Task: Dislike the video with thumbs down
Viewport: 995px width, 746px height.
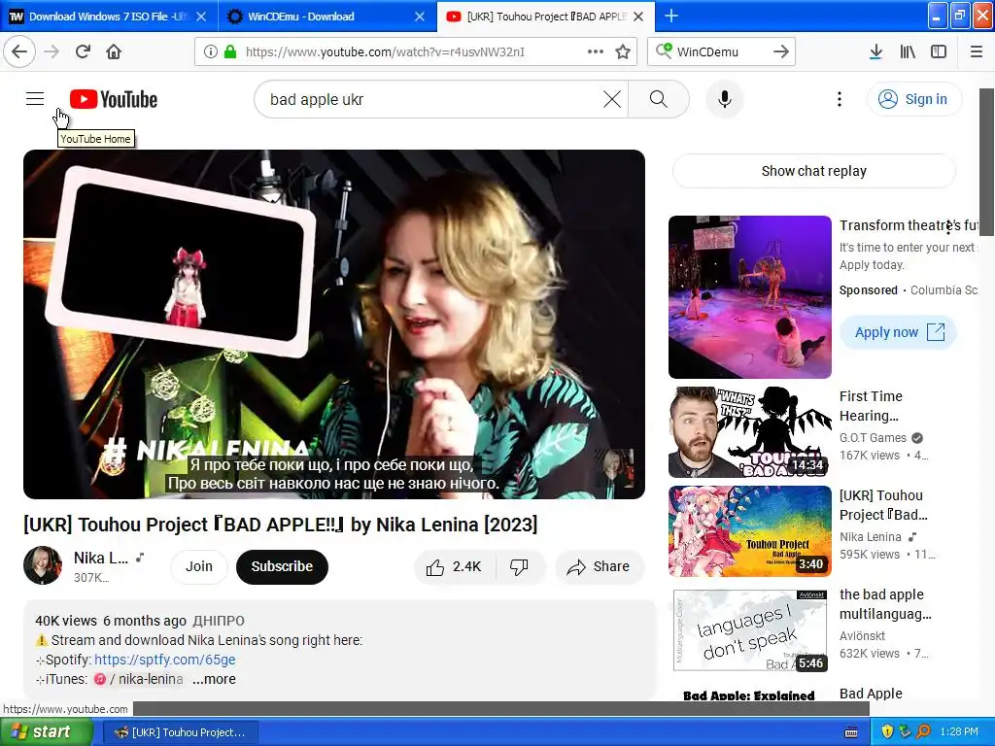Action: [x=519, y=567]
